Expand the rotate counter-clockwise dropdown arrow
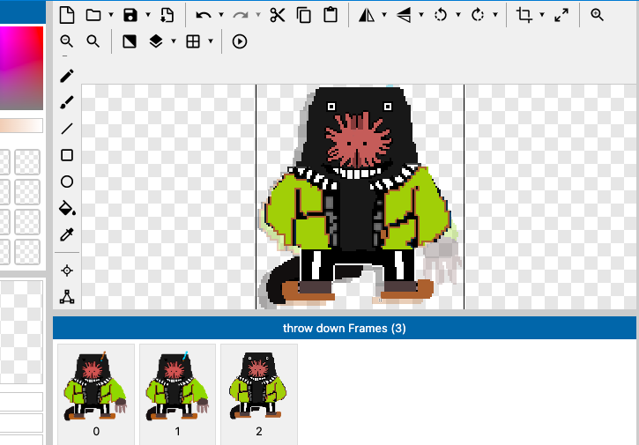 pos(458,15)
